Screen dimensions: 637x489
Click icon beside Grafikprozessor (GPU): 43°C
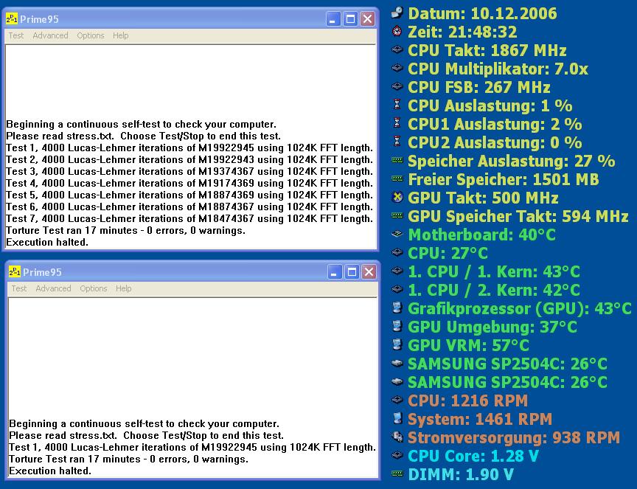(x=397, y=308)
